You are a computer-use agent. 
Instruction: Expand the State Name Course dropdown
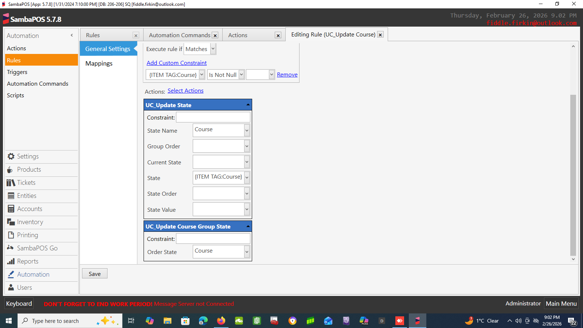click(x=247, y=130)
